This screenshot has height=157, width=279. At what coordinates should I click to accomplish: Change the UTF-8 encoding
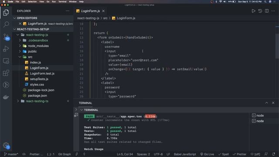(x=158, y=154)
